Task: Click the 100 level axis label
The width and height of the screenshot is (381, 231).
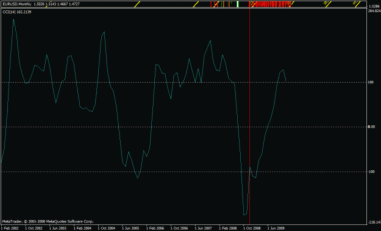Action: 371,83
